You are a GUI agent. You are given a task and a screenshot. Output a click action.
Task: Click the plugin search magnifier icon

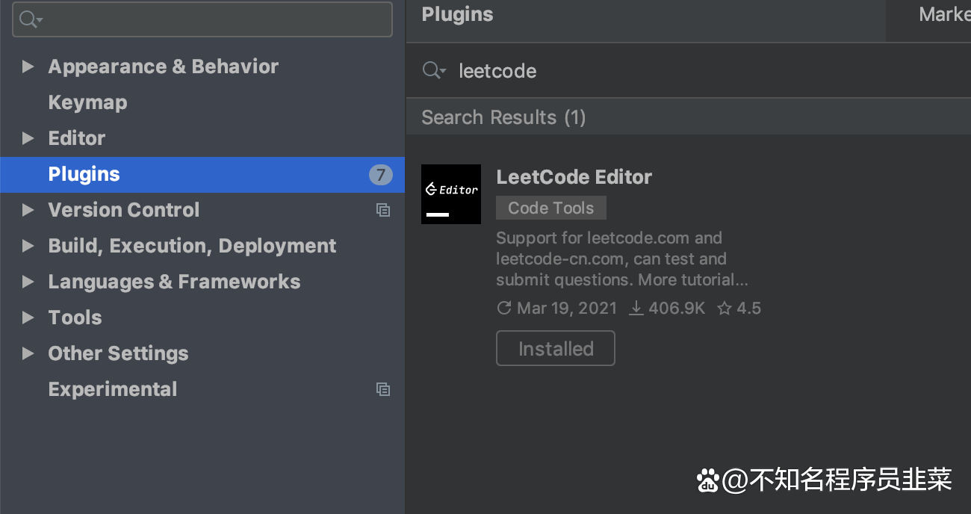pos(434,70)
